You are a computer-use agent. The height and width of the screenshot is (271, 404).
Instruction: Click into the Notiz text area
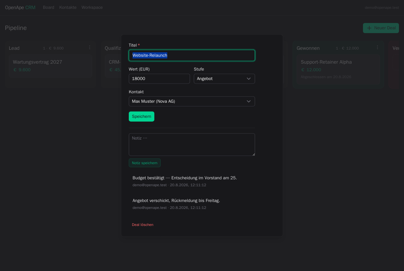pyautogui.click(x=192, y=145)
